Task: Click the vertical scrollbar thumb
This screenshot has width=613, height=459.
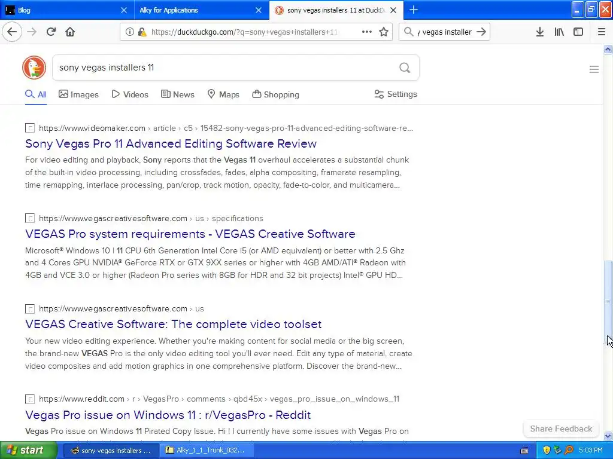Action: 608,301
